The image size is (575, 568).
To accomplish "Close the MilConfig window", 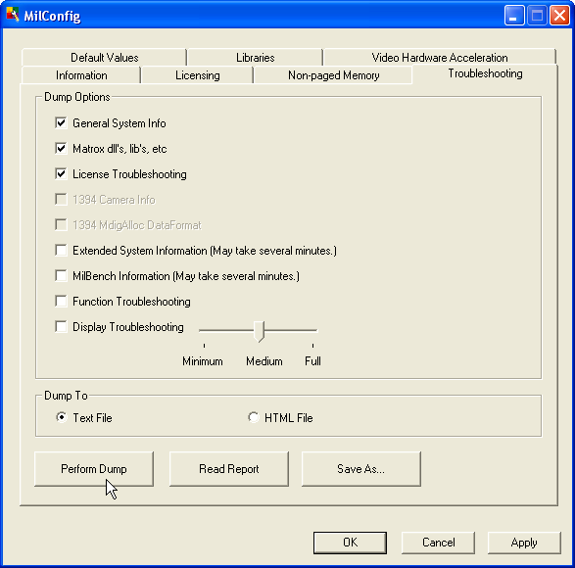I will pos(559,16).
